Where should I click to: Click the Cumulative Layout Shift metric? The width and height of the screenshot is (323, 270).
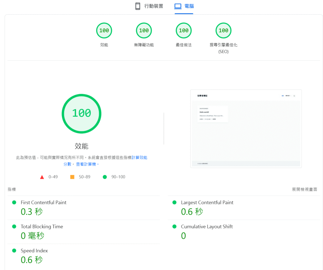pos(207,226)
